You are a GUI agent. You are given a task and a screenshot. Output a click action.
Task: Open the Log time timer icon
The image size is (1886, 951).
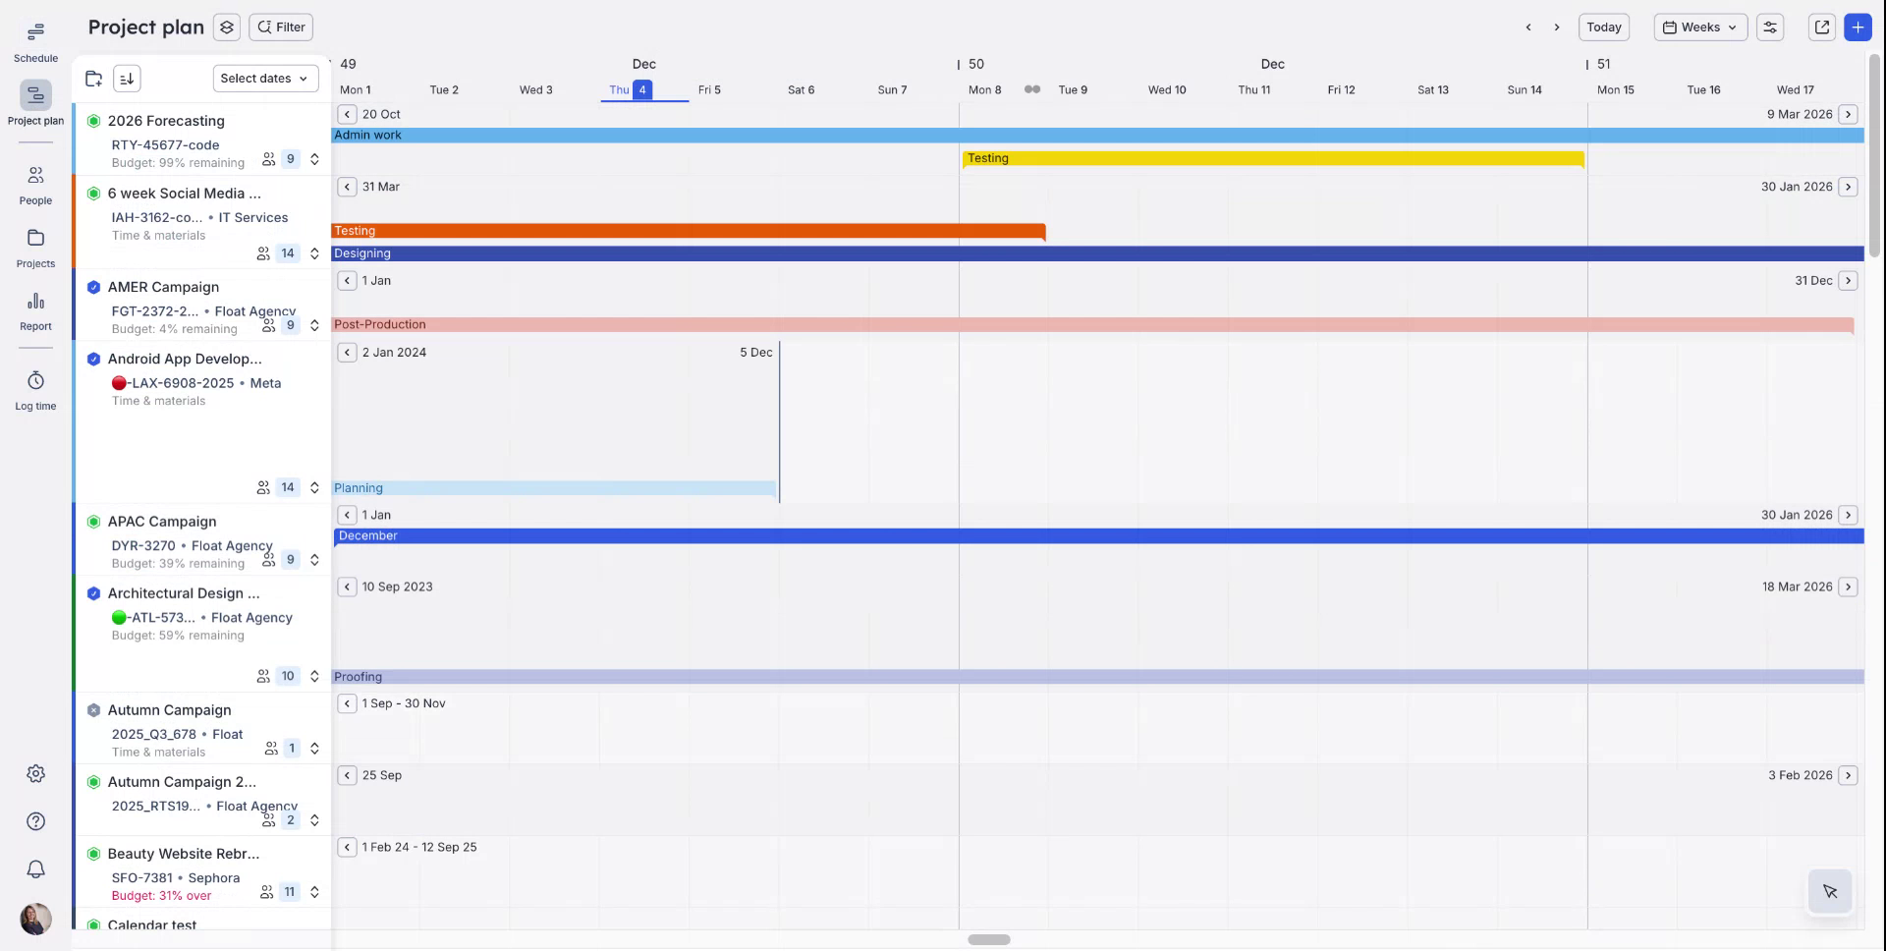click(x=35, y=381)
